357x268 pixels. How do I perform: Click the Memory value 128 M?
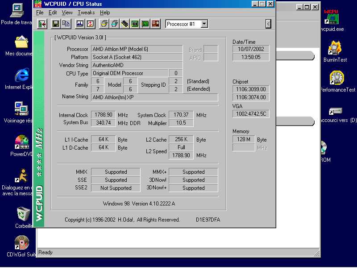click(243, 139)
